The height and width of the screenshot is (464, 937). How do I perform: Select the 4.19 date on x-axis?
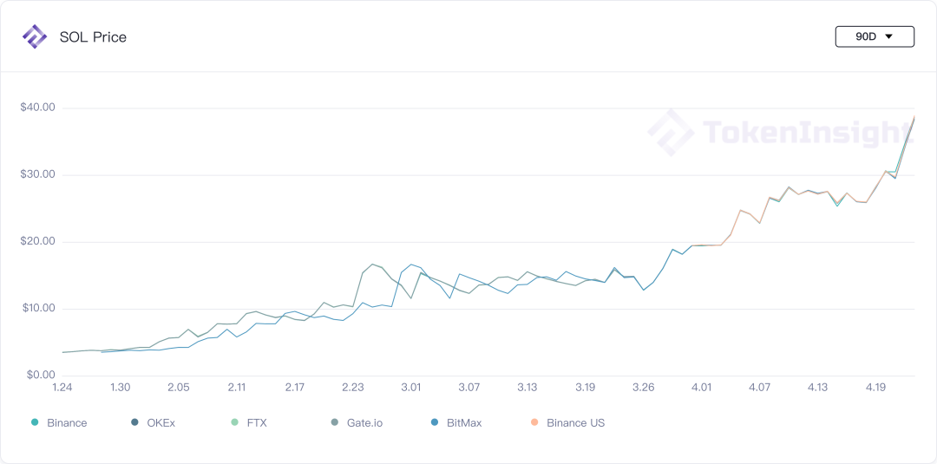(x=876, y=388)
